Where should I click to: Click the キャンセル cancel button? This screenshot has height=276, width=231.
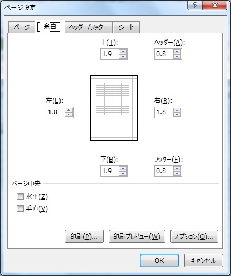204,260
